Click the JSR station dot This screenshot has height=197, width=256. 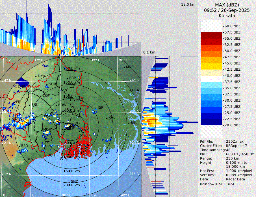(x=96, y=108)
